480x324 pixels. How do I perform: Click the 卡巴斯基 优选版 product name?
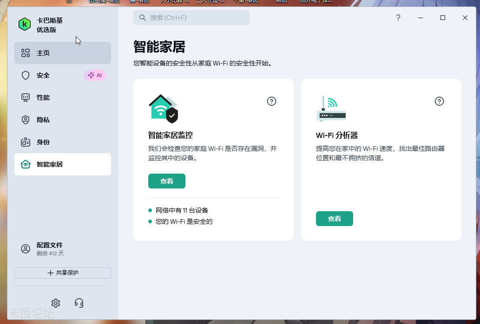click(50, 25)
